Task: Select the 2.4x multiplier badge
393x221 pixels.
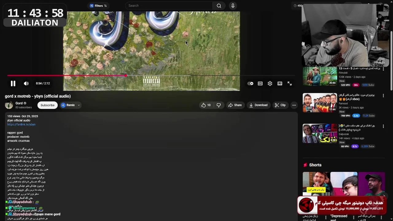Action: tap(356, 116)
